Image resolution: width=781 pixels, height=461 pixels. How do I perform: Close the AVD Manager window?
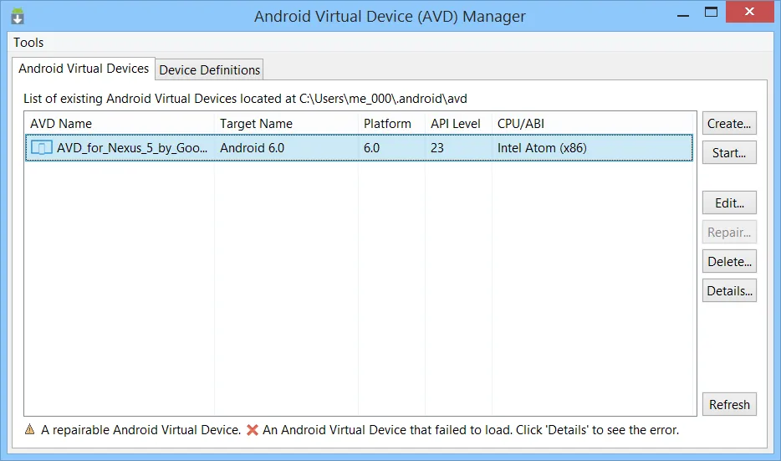pyautogui.click(x=749, y=12)
